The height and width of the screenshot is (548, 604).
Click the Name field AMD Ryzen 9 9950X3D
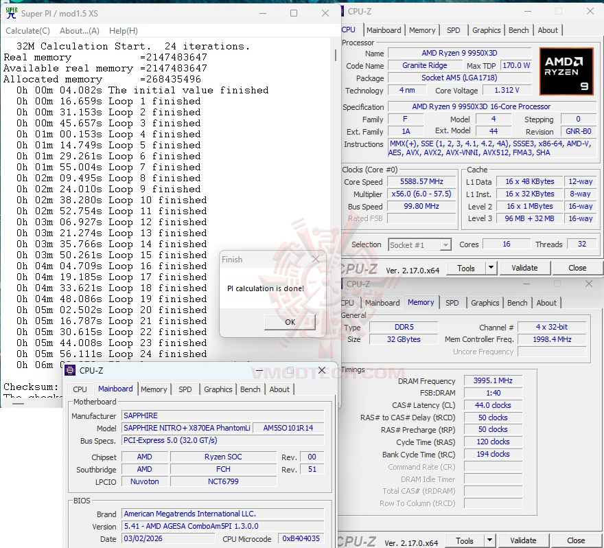click(459, 53)
